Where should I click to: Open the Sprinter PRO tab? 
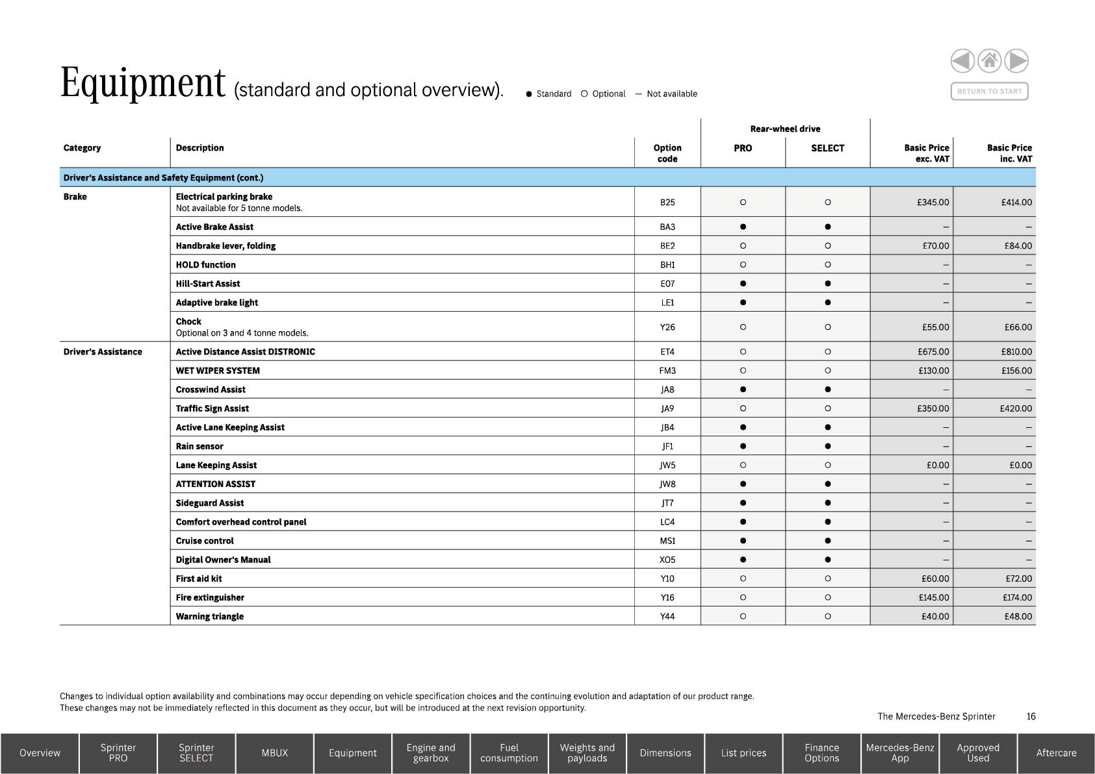tap(118, 753)
